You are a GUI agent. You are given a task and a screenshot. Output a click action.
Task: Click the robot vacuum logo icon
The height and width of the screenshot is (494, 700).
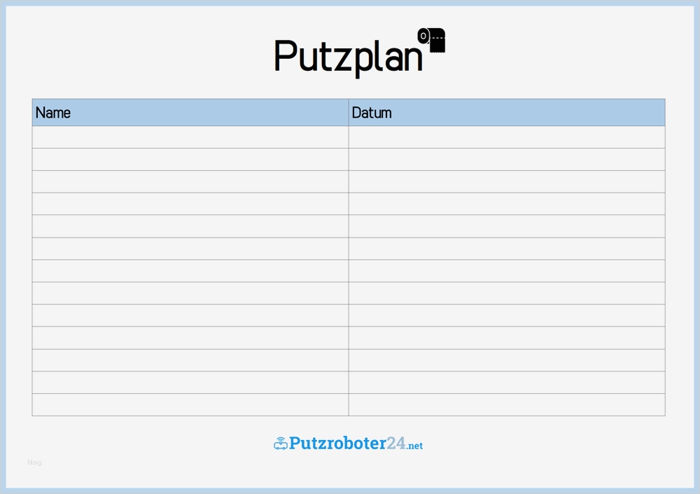(280, 444)
